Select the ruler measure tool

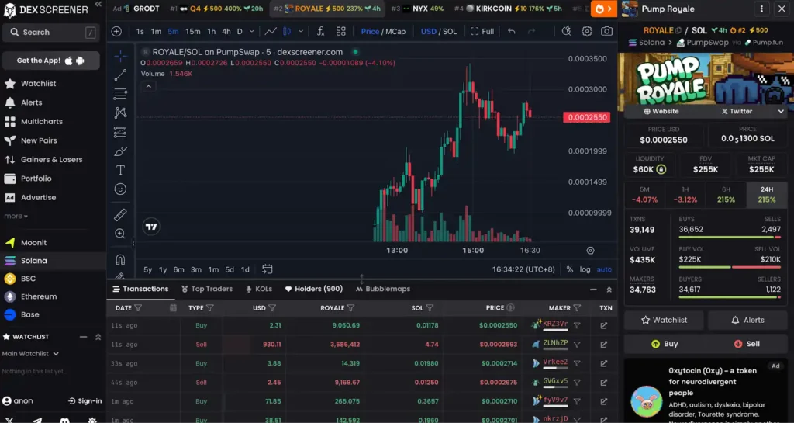pyautogui.click(x=120, y=214)
